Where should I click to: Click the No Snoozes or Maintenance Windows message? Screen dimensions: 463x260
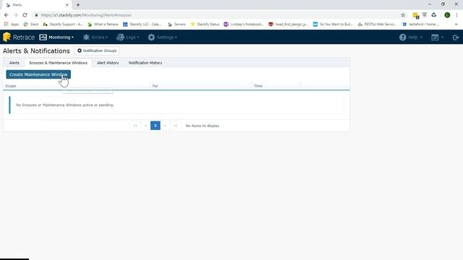[64, 105]
